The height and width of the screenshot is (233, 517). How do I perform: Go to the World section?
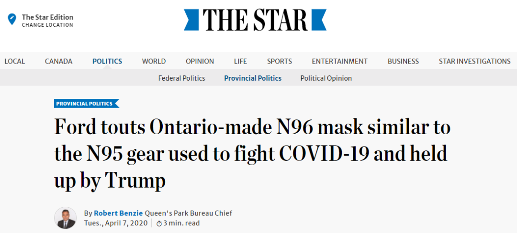pos(154,61)
